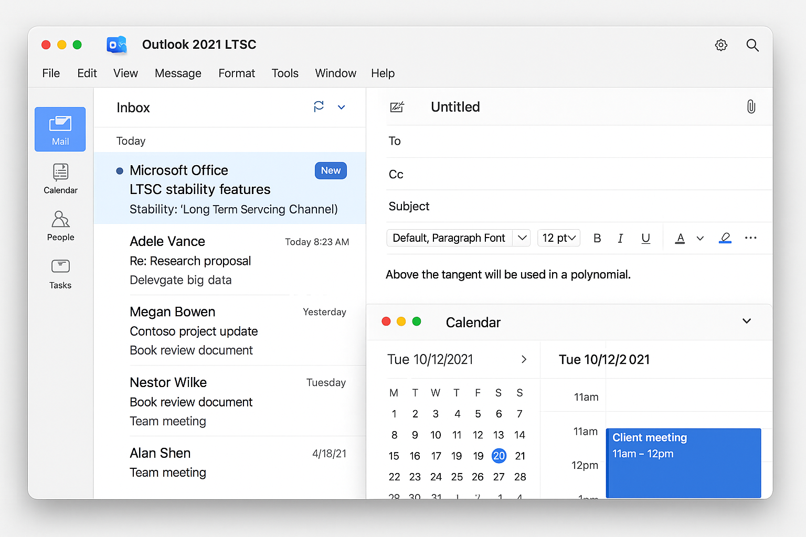
Task: Click into the Subject field
Action: (x=577, y=206)
